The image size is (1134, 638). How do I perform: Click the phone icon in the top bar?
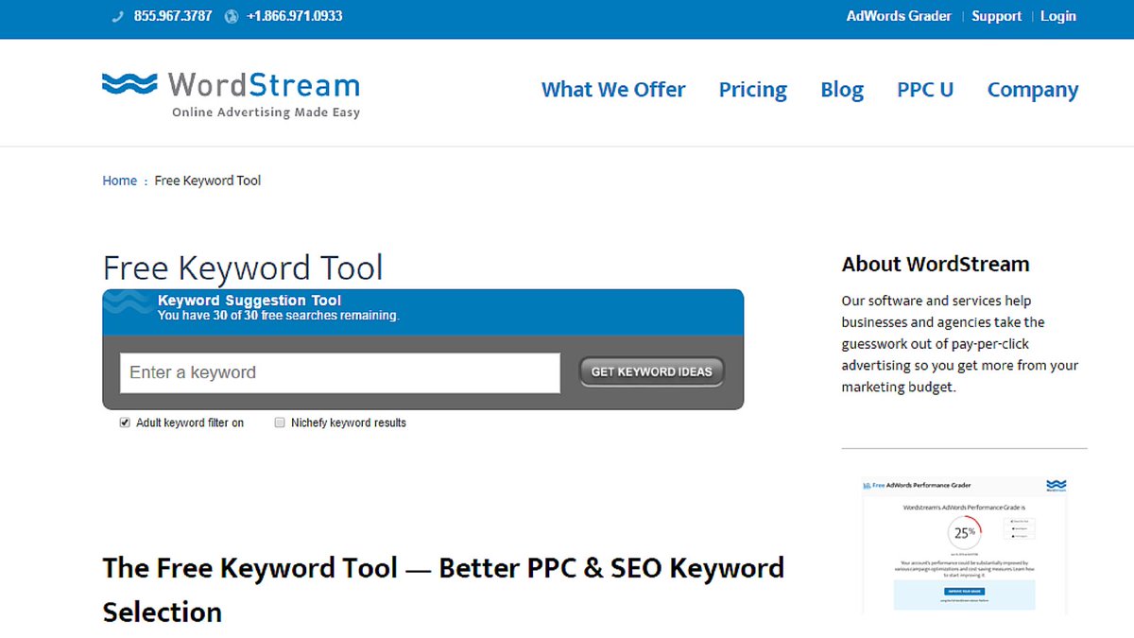click(x=116, y=15)
